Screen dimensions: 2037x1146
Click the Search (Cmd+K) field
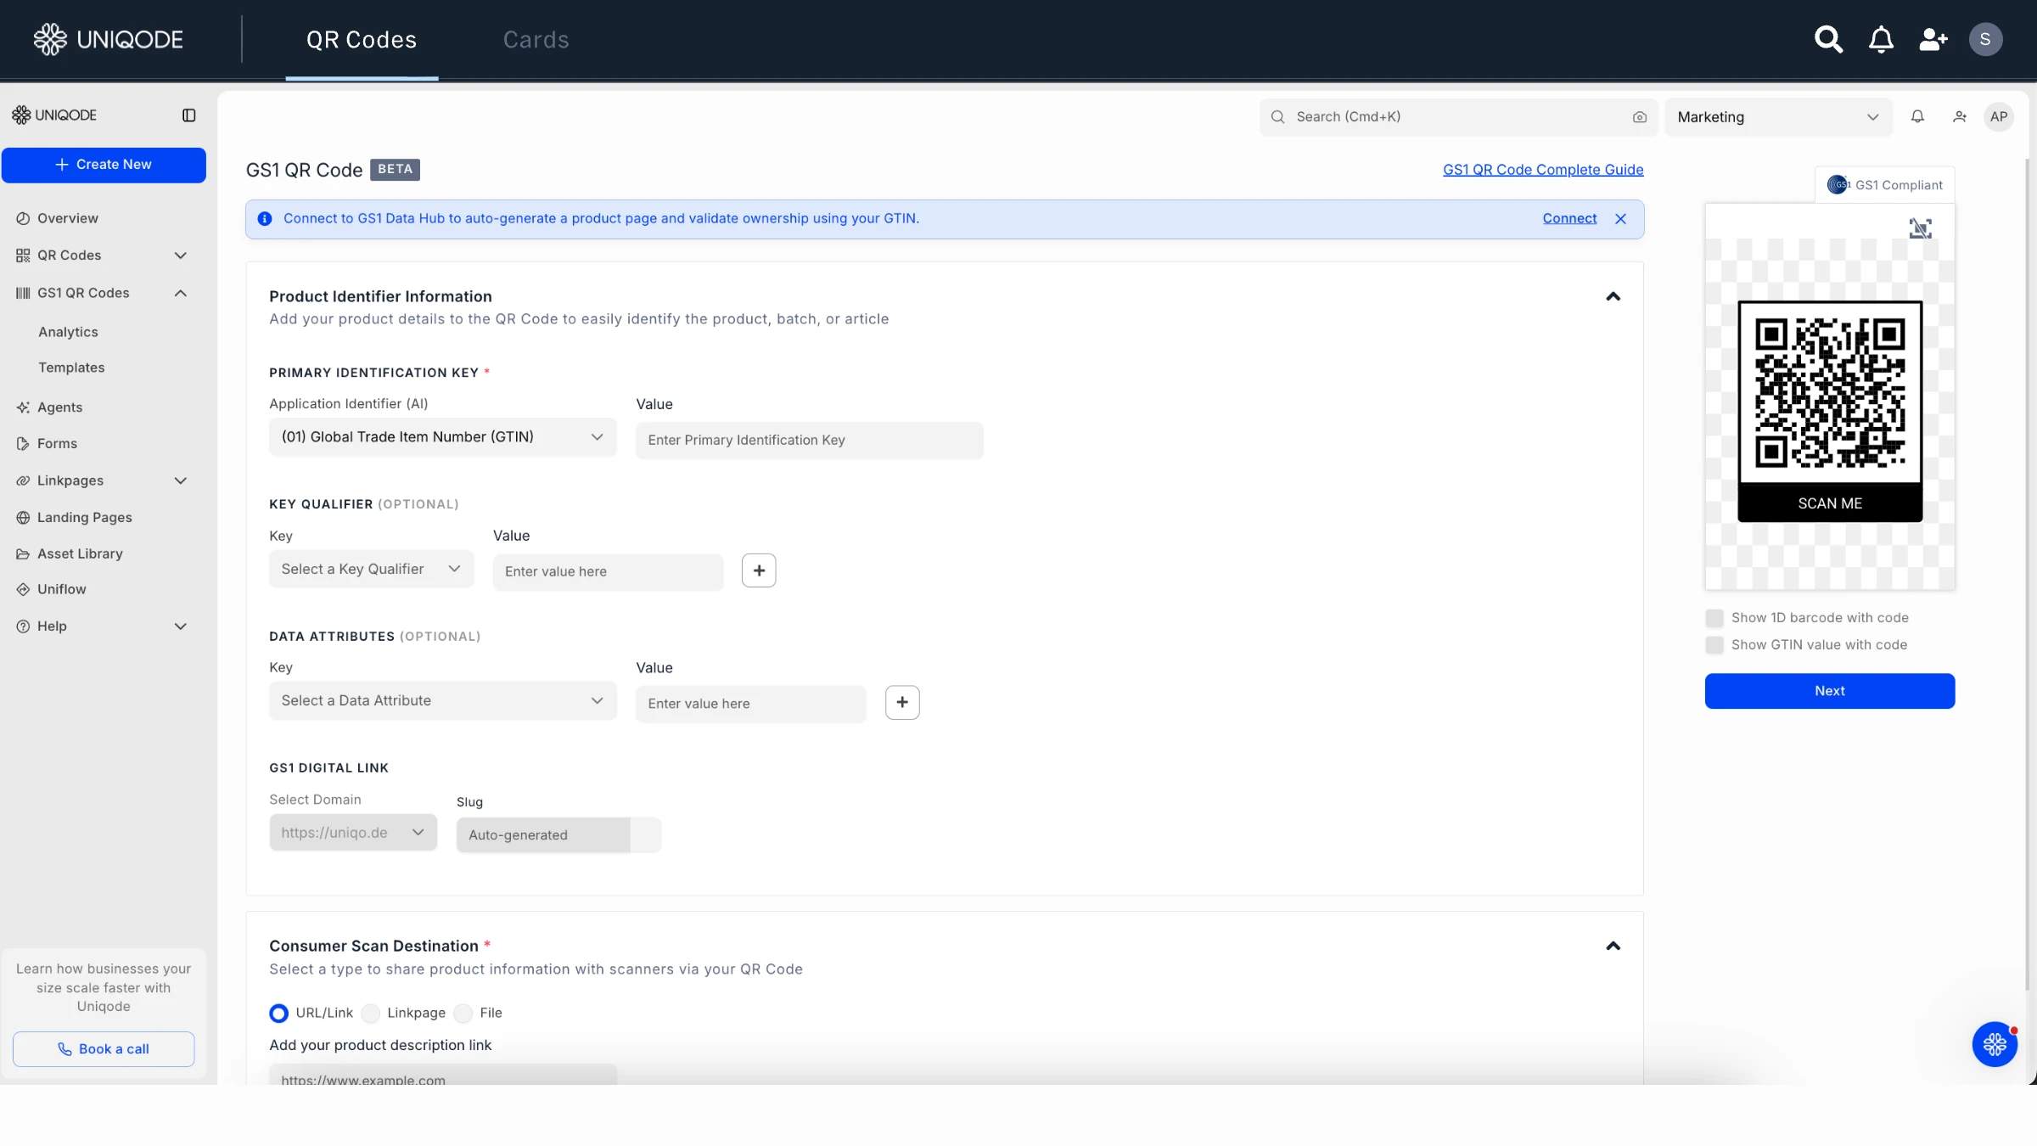click(x=1458, y=117)
